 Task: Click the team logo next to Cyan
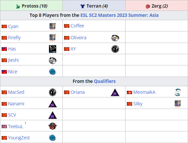(x=53, y=26)
